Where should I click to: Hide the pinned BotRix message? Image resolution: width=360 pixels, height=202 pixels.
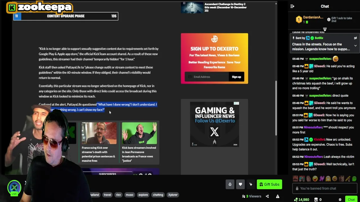click(355, 38)
